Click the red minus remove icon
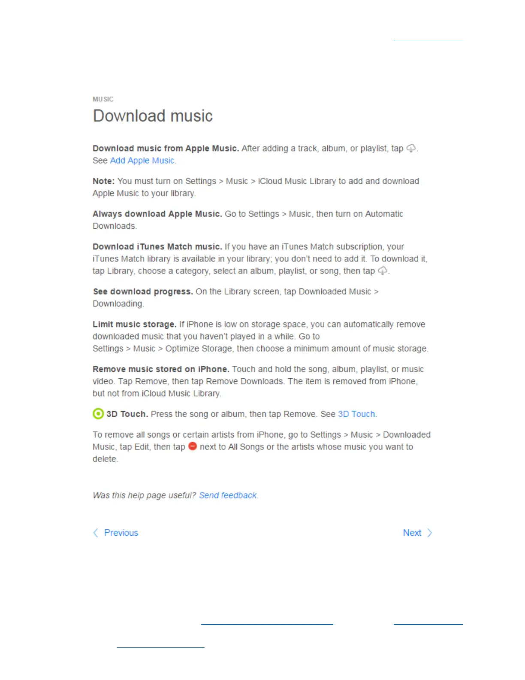Viewport: 525px width, 680px height. pos(193,446)
